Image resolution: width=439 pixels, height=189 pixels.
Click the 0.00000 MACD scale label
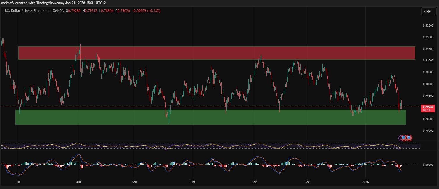428,165
